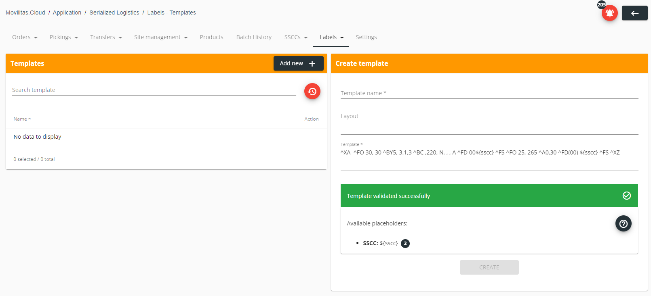This screenshot has height=296, width=651.
Task: Click the SSCC placeholder count badge 2
Action: 405,243
